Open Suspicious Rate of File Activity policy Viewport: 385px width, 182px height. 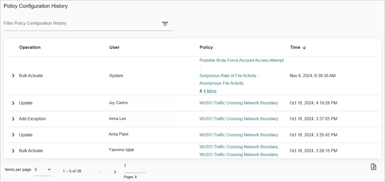point(228,76)
